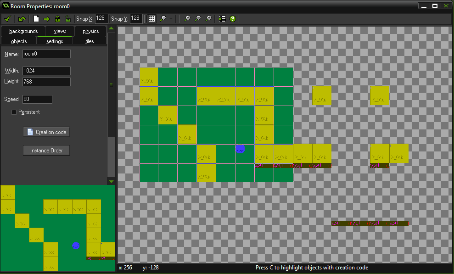Select the tiles tab
454x274 pixels.
pyautogui.click(x=90, y=41)
